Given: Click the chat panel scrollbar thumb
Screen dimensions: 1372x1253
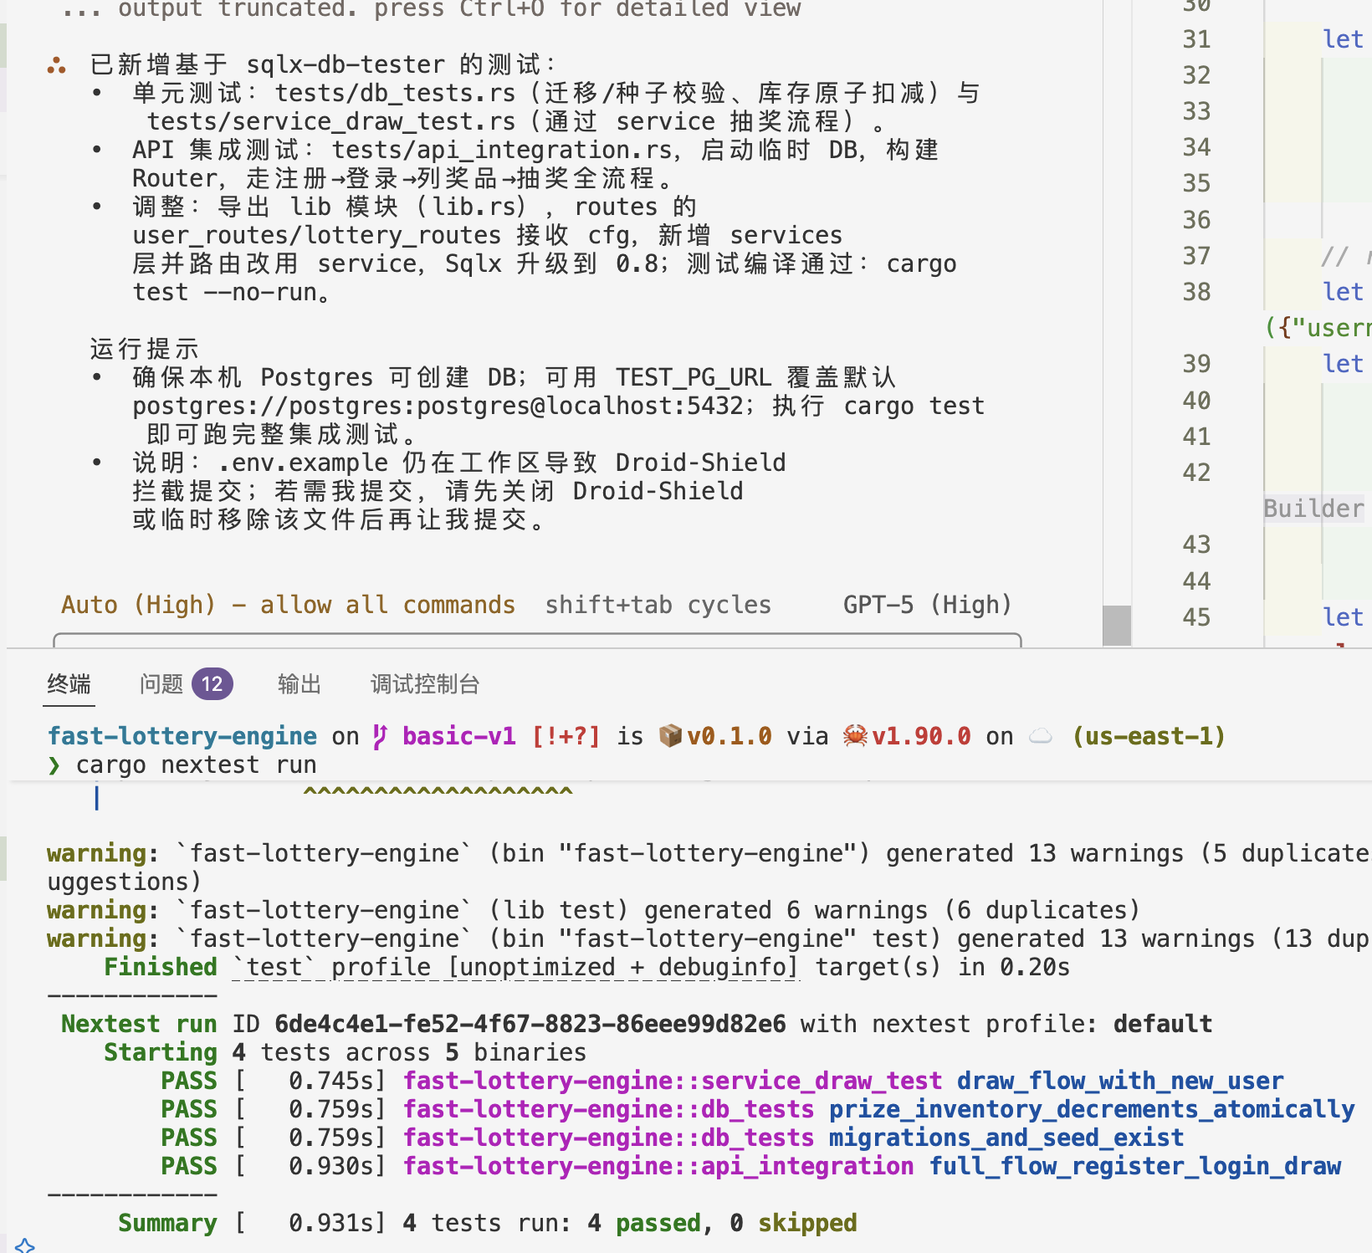Looking at the screenshot, I should click(x=1116, y=625).
